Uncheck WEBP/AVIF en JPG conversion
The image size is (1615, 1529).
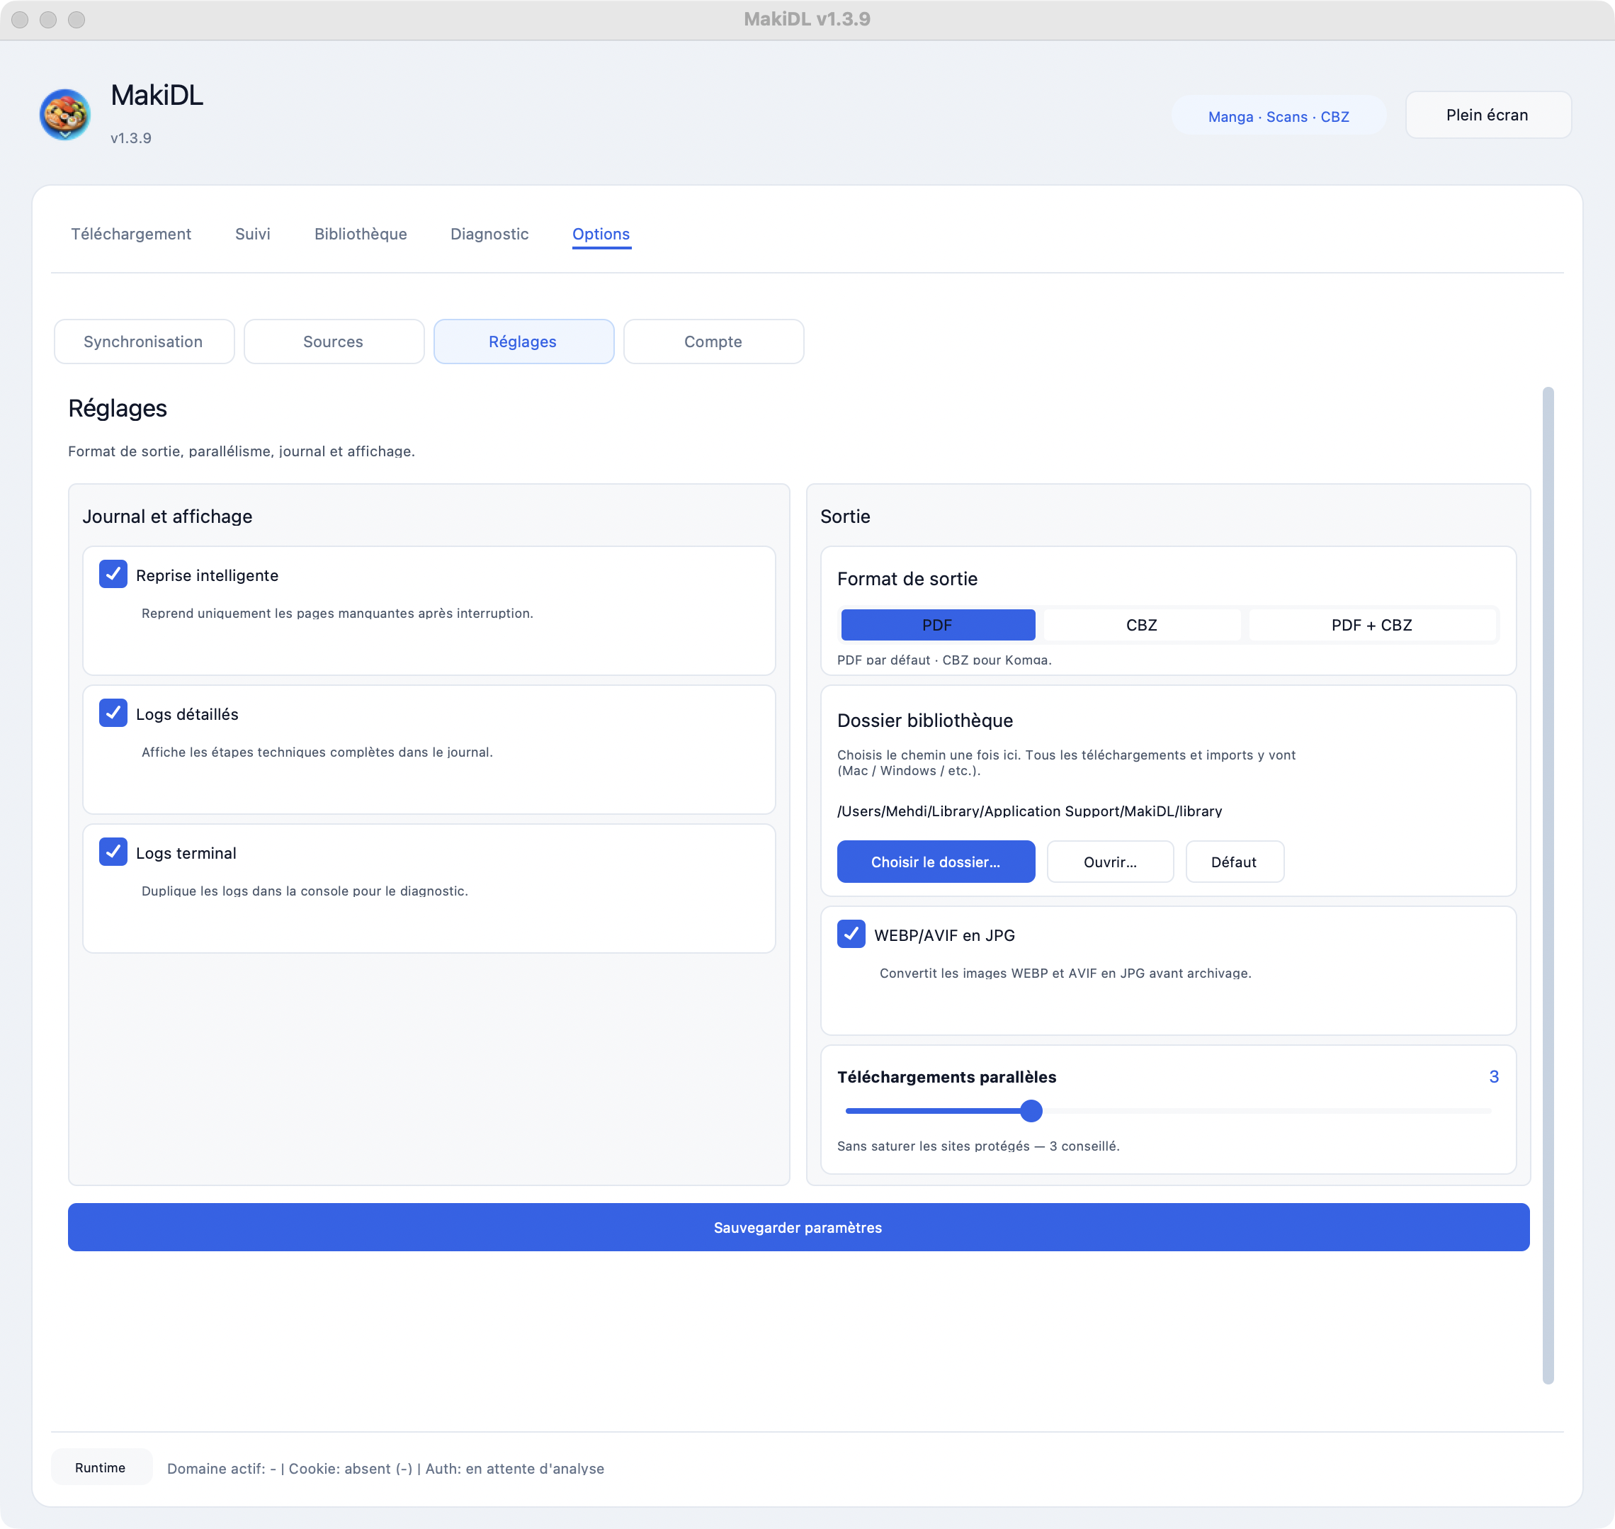coord(851,934)
